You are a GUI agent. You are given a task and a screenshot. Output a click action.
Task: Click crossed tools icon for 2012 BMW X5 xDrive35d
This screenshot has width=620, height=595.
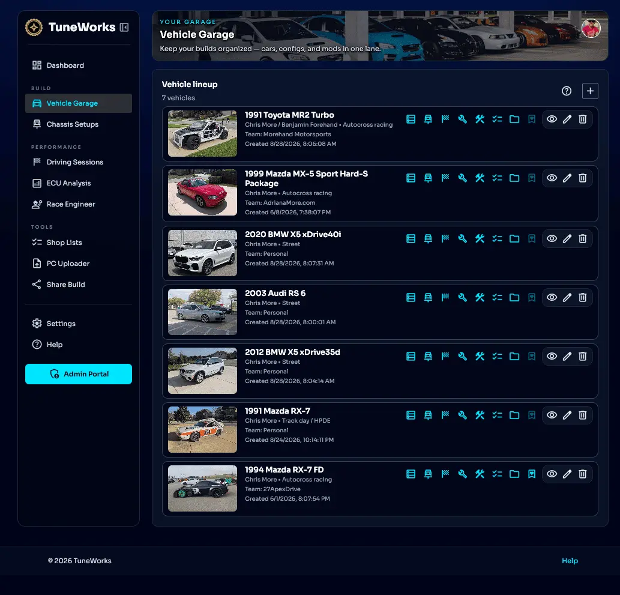(x=480, y=357)
